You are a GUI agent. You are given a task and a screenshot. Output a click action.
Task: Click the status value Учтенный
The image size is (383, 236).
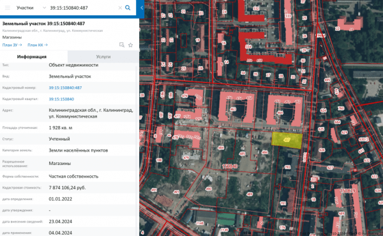(59, 139)
